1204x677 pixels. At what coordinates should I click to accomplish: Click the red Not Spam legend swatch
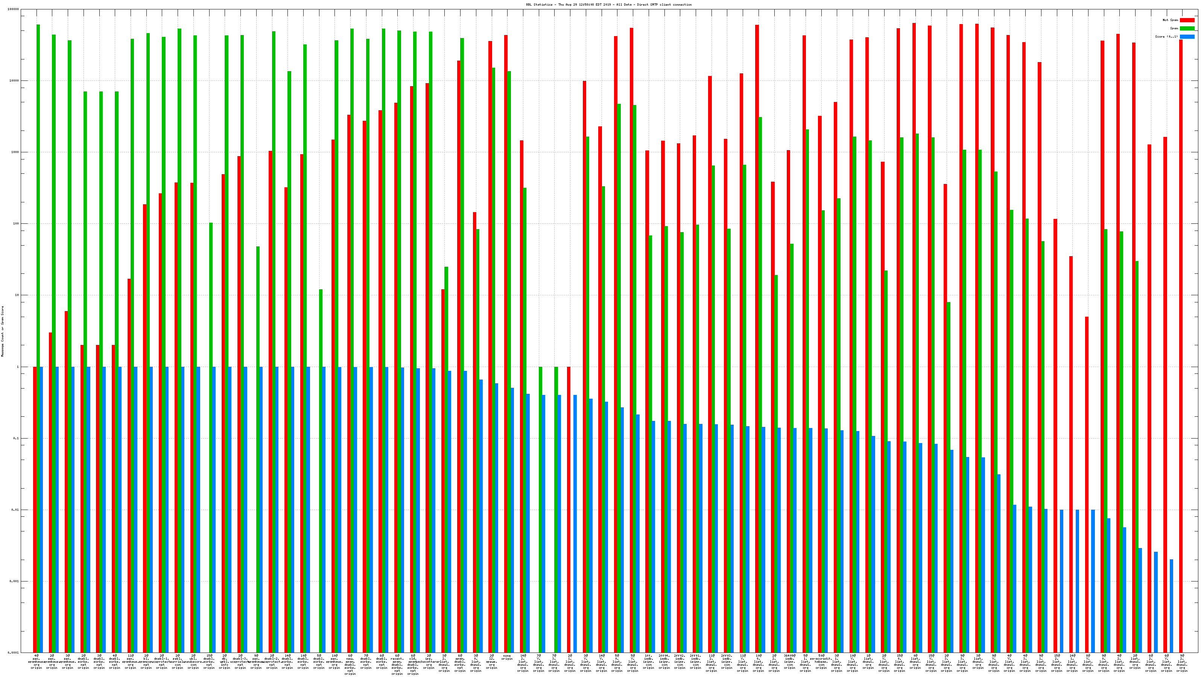click(x=1187, y=20)
